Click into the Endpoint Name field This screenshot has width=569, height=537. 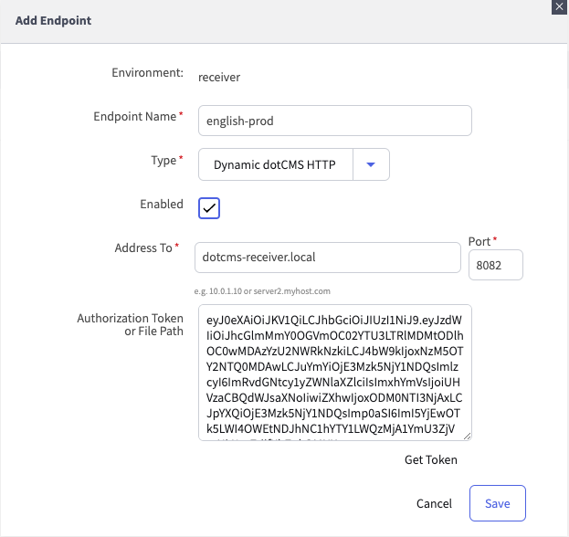pyautogui.click(x=334, y=121)
